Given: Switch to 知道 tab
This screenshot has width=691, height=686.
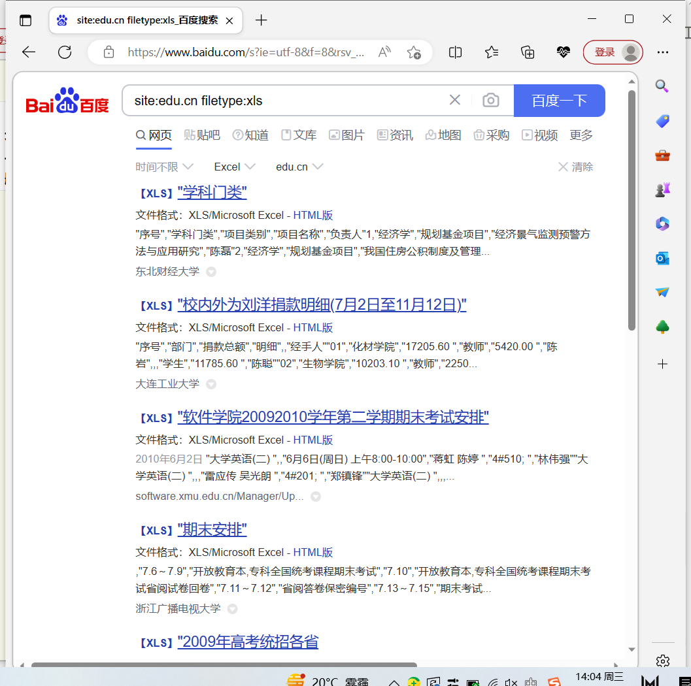Looking at the screenshot, I should coord(250,135).
